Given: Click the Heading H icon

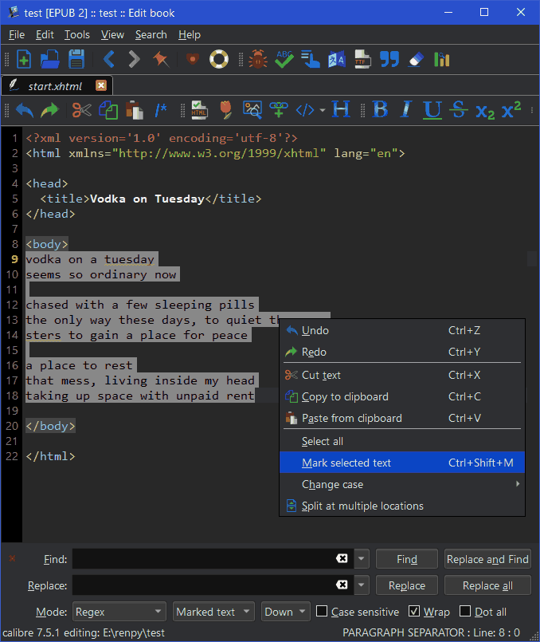Looking at the screenshot, I should (341, 109).
